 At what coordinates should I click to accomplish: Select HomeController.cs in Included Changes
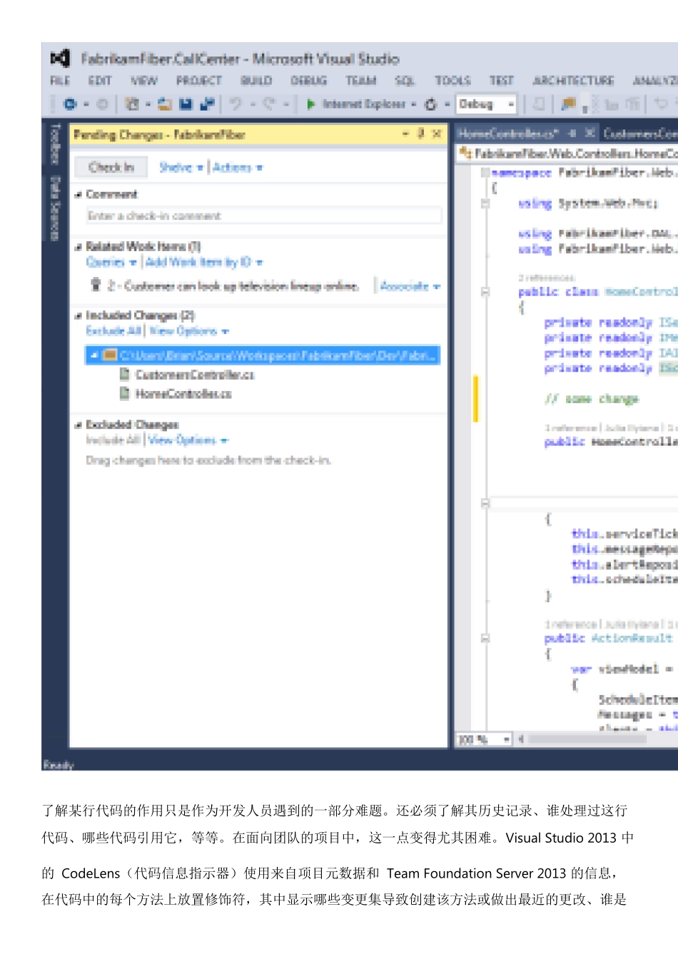(183, 394)
